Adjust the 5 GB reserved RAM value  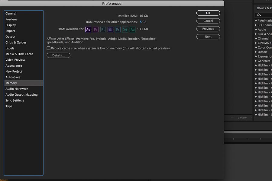pos(141,22)
